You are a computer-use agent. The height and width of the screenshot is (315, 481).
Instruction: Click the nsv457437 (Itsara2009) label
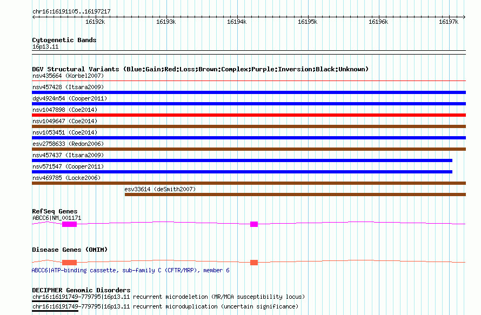click(x=68, y=155)
